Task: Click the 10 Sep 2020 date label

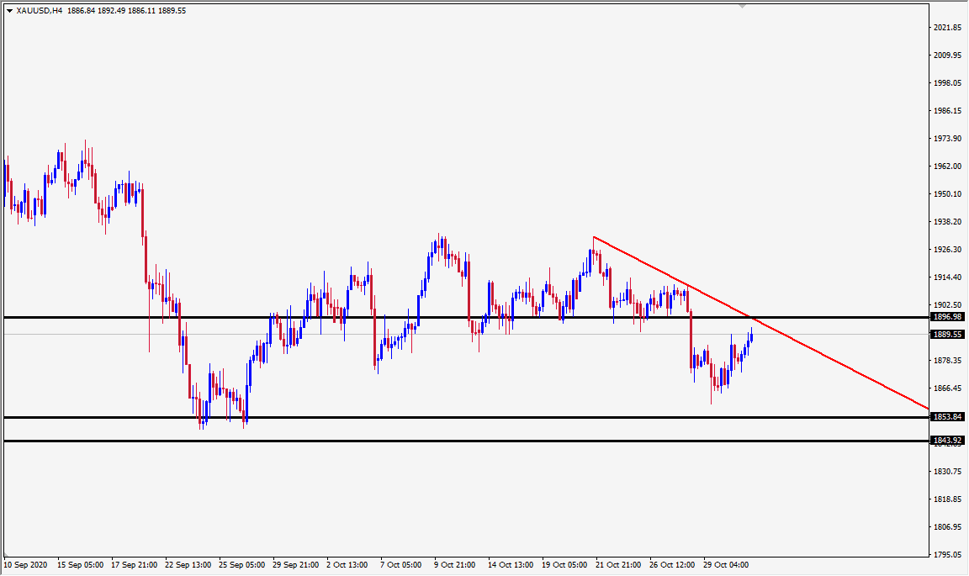Action: click(x=25, y=565)
